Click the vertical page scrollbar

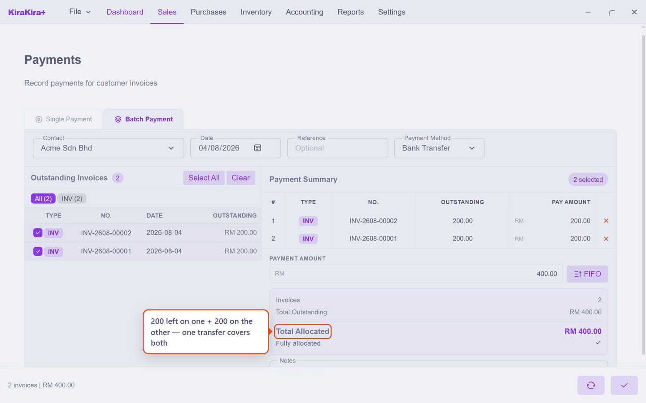(643, 195)
